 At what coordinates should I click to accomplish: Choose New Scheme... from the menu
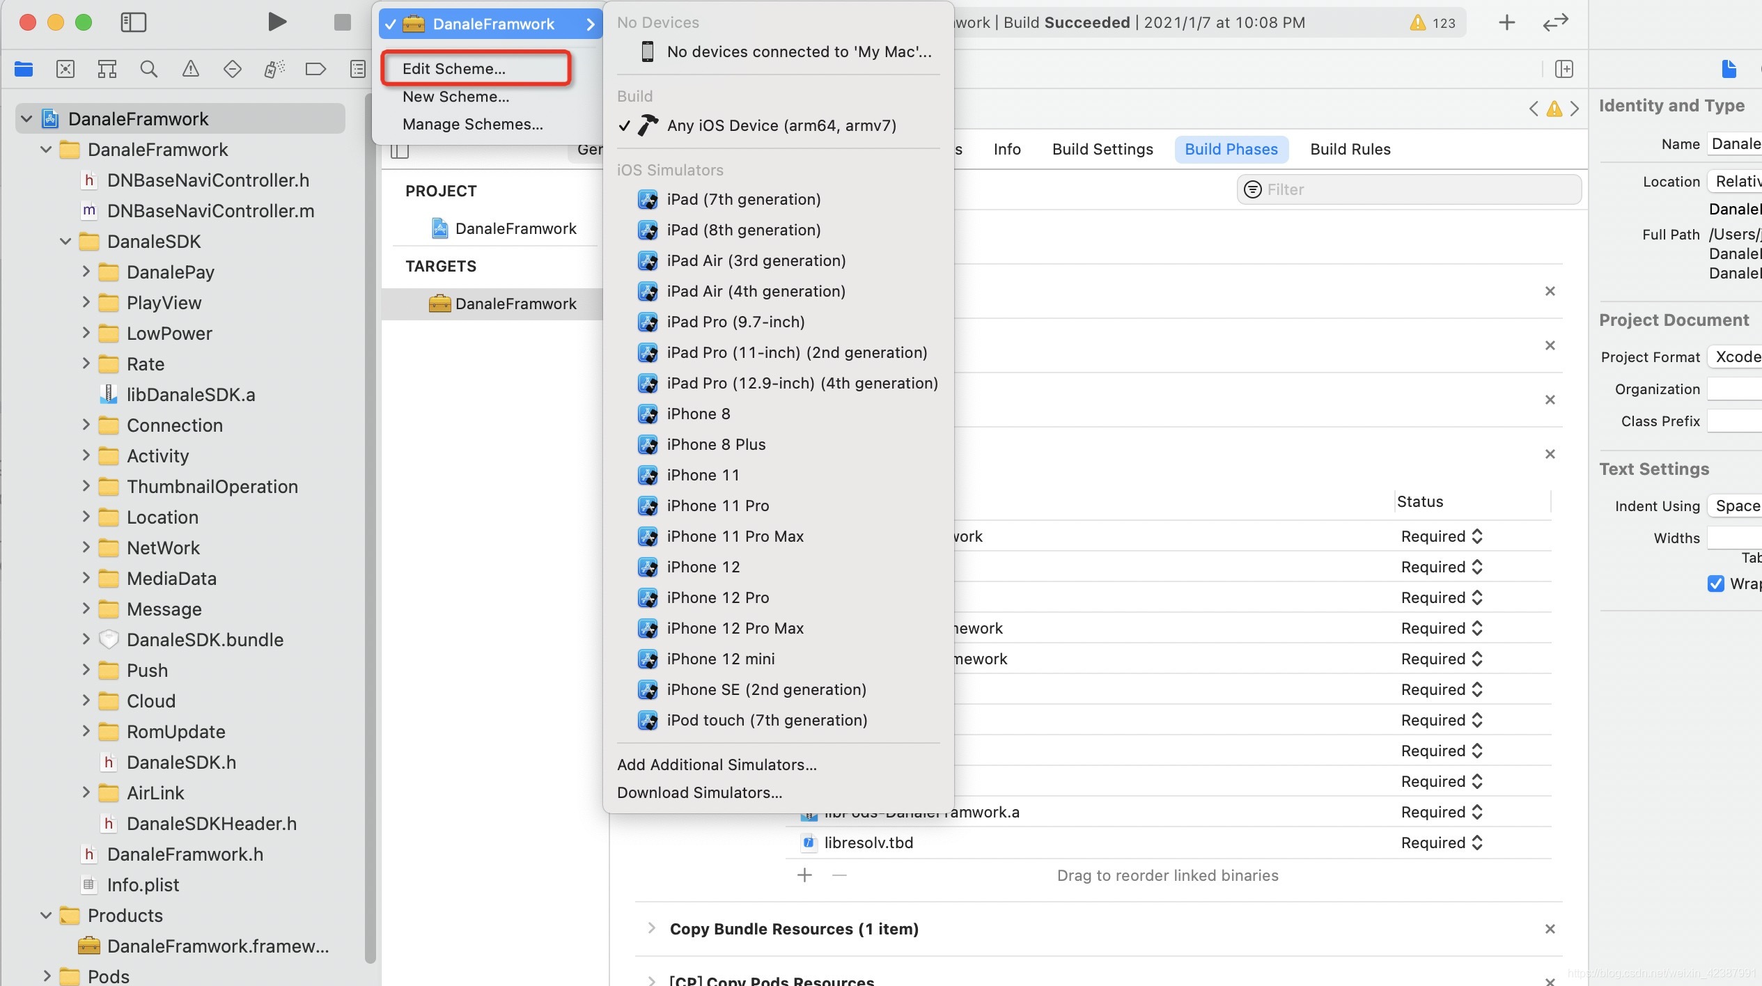click(x=456, y=96)
